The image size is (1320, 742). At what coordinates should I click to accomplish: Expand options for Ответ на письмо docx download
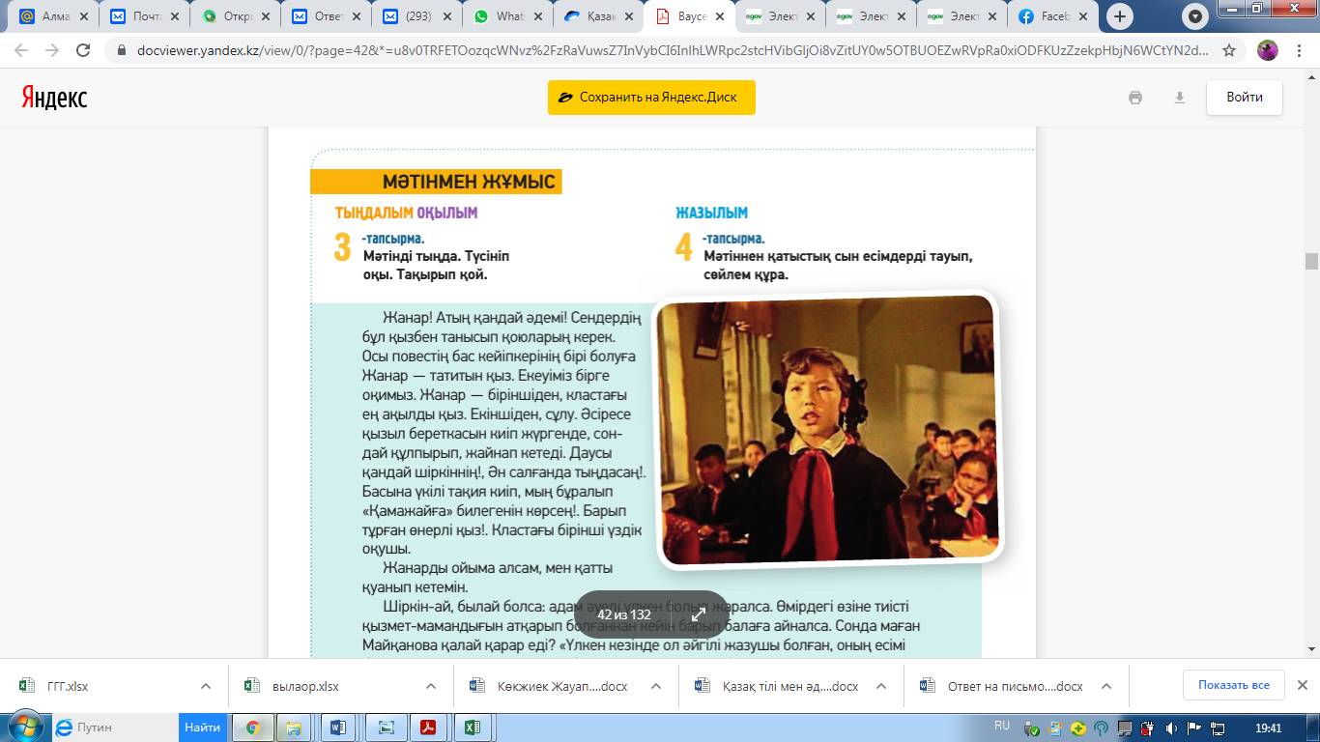click(x=1106, y=686)
